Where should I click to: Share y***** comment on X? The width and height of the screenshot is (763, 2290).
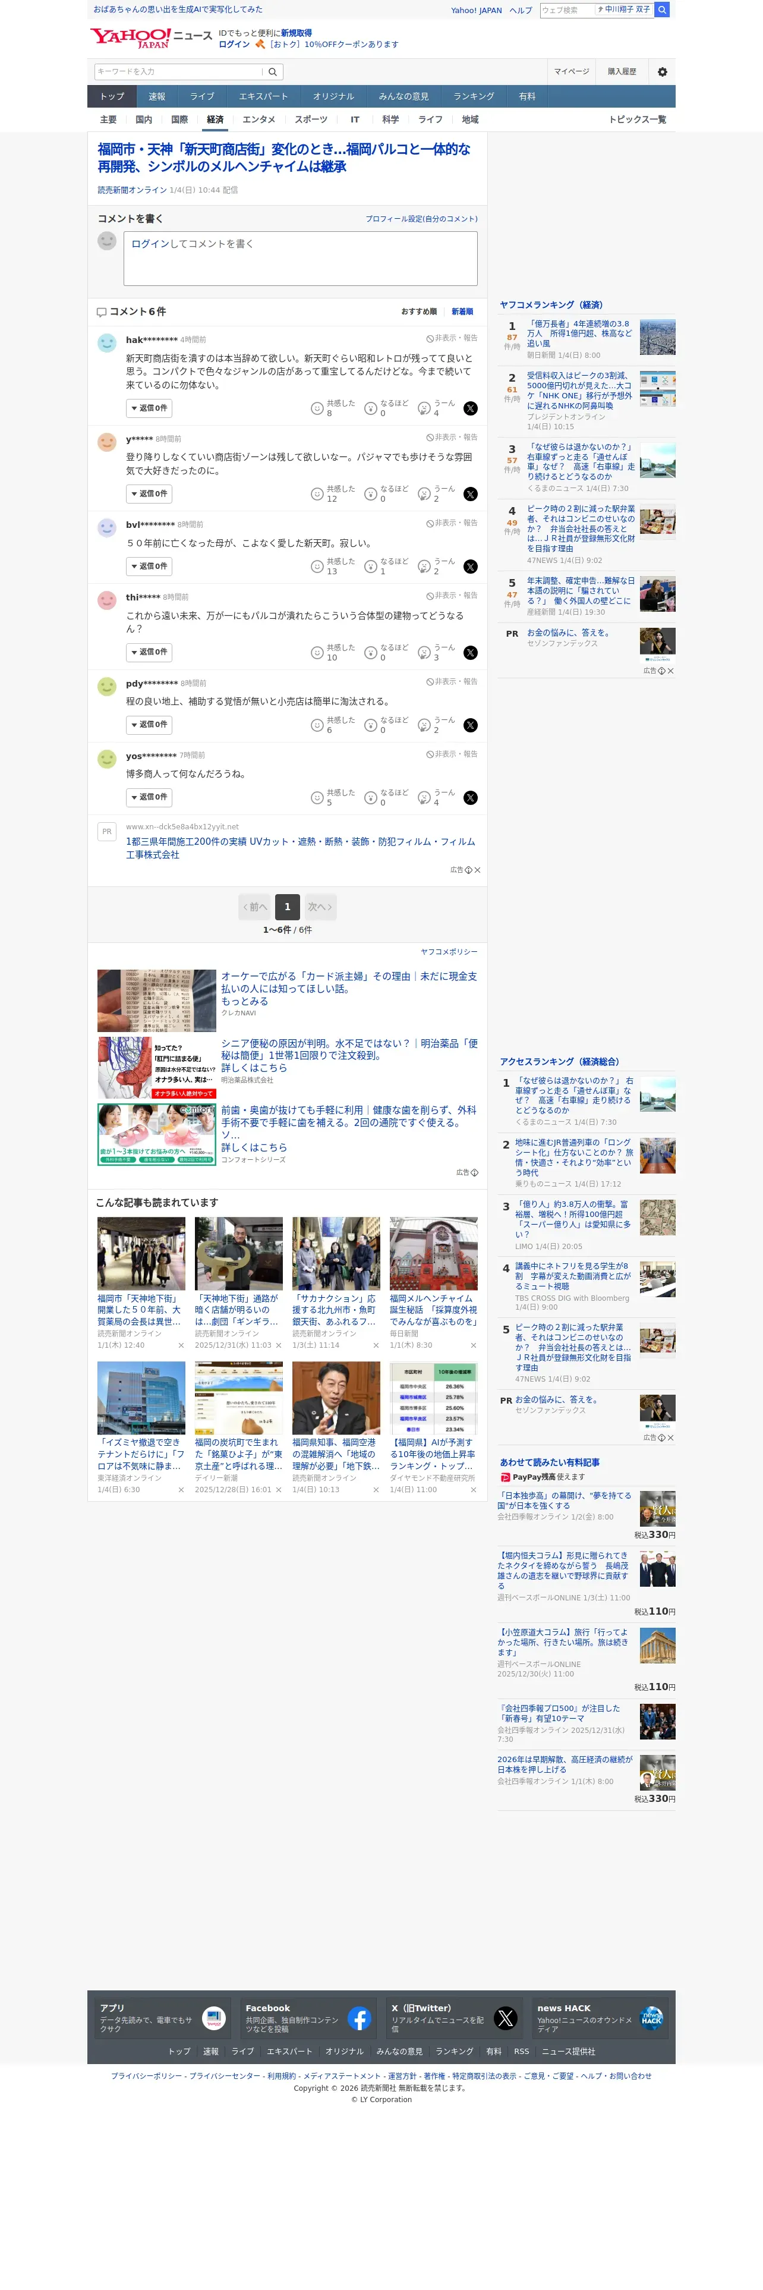pos(471,494)
